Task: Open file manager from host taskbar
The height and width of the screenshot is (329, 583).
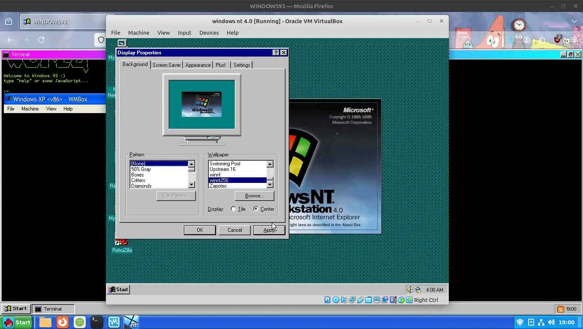Action: [45, 322]
